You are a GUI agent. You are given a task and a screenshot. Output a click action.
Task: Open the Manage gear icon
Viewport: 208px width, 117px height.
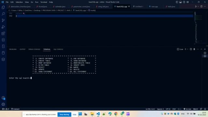click(3, 104)
